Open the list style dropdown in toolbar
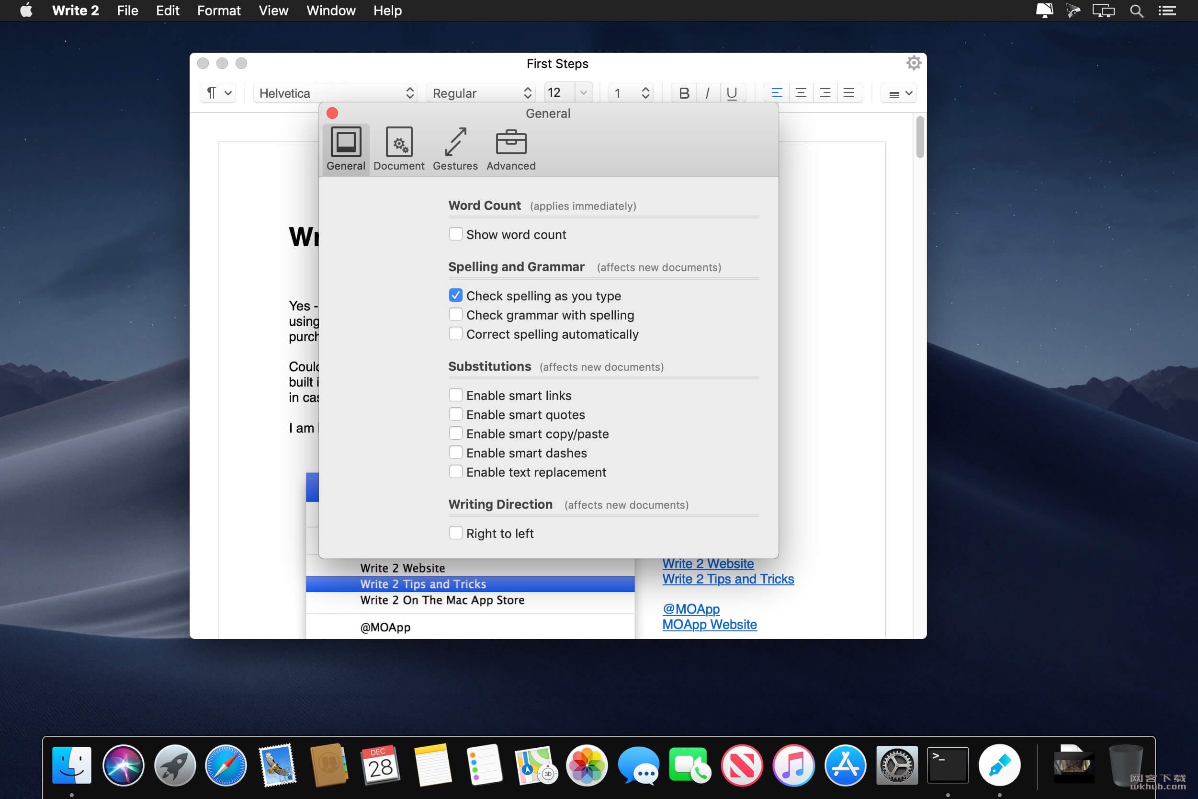Viewport: 1198px width, 799px height. [899, 93]
